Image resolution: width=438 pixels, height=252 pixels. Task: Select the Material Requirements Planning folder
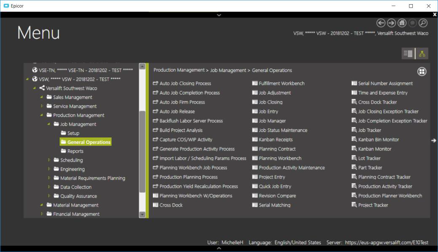(89, 178)
